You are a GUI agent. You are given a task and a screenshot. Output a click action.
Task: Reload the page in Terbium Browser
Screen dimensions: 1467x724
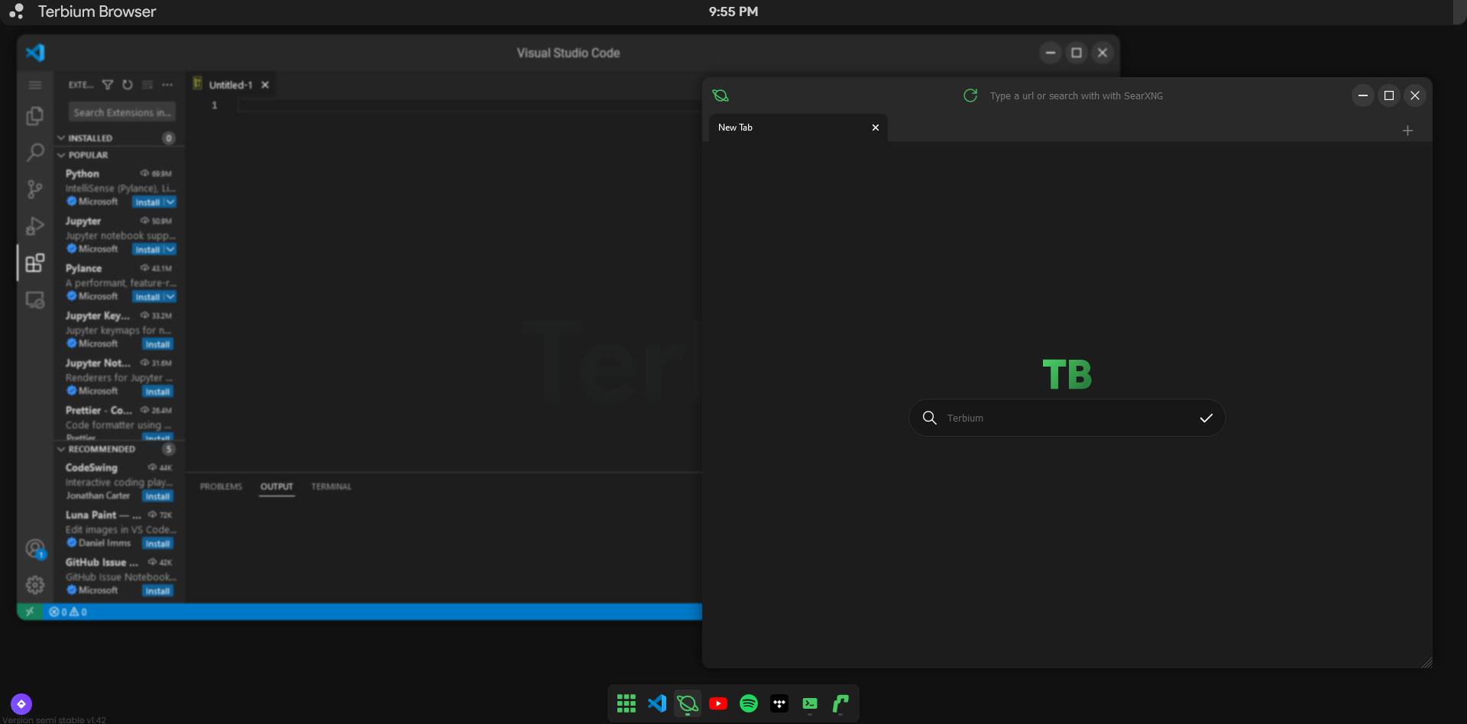[x=970, y=95]
